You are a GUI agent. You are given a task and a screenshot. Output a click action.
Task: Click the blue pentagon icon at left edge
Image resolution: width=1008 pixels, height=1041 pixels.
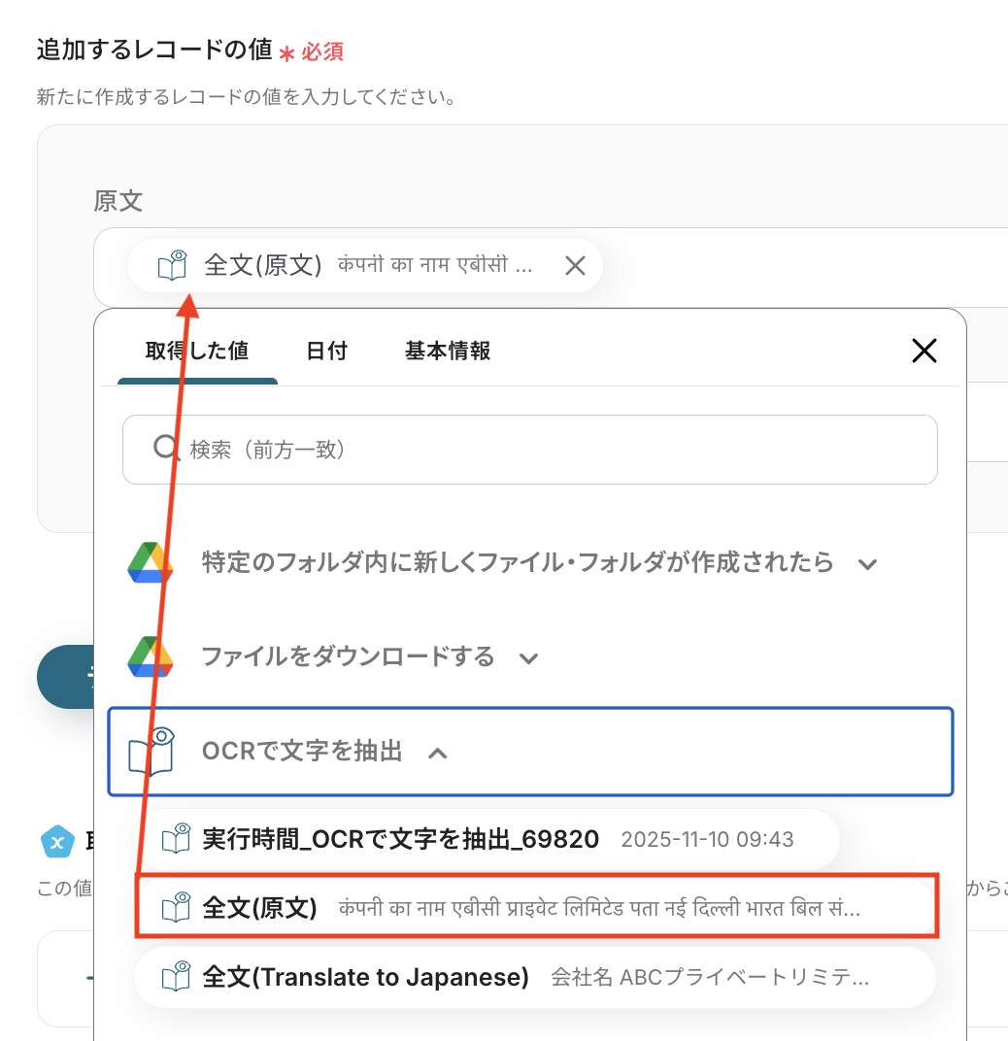click(x=57, y=842)
